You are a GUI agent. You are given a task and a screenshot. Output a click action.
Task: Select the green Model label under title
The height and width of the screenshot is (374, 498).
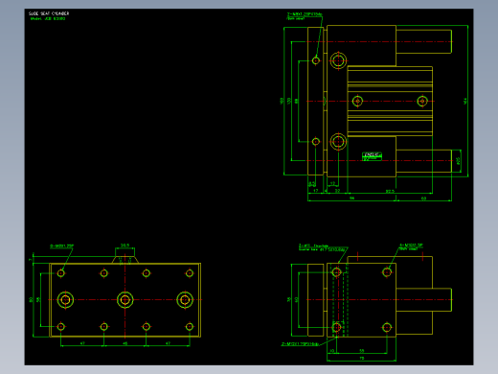[x=48, y=18]
